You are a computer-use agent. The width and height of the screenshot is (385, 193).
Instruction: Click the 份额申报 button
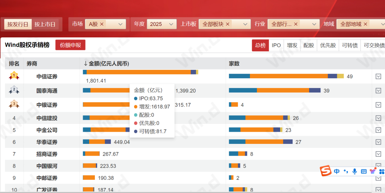tap(70, 45)
